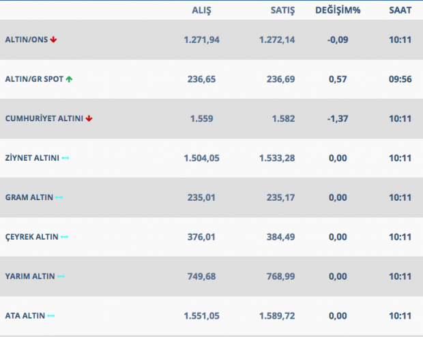Image resolution: width=423 pixels, height=337 pixels.
Task: Click the DEĞİŞİM% column header
Action: coord(337,10)
